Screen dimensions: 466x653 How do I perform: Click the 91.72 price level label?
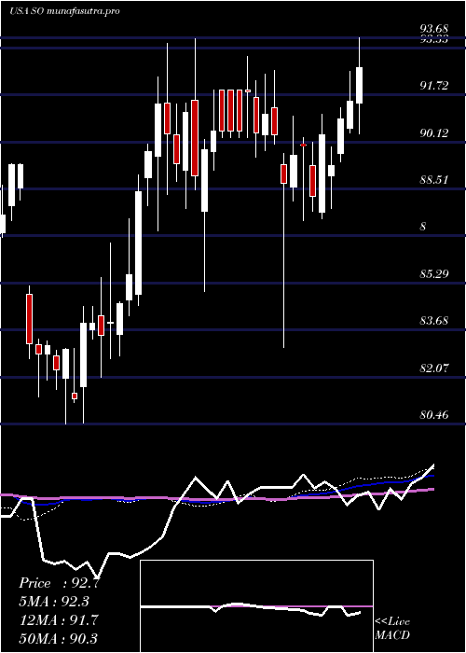tap(434, 86)
